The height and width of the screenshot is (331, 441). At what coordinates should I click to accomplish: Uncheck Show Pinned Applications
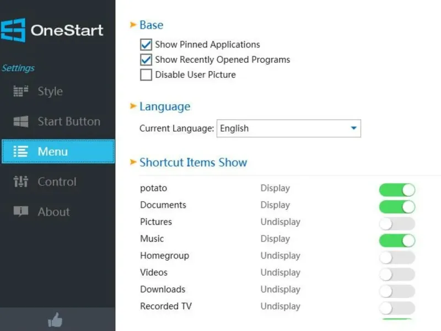(146, 45)
